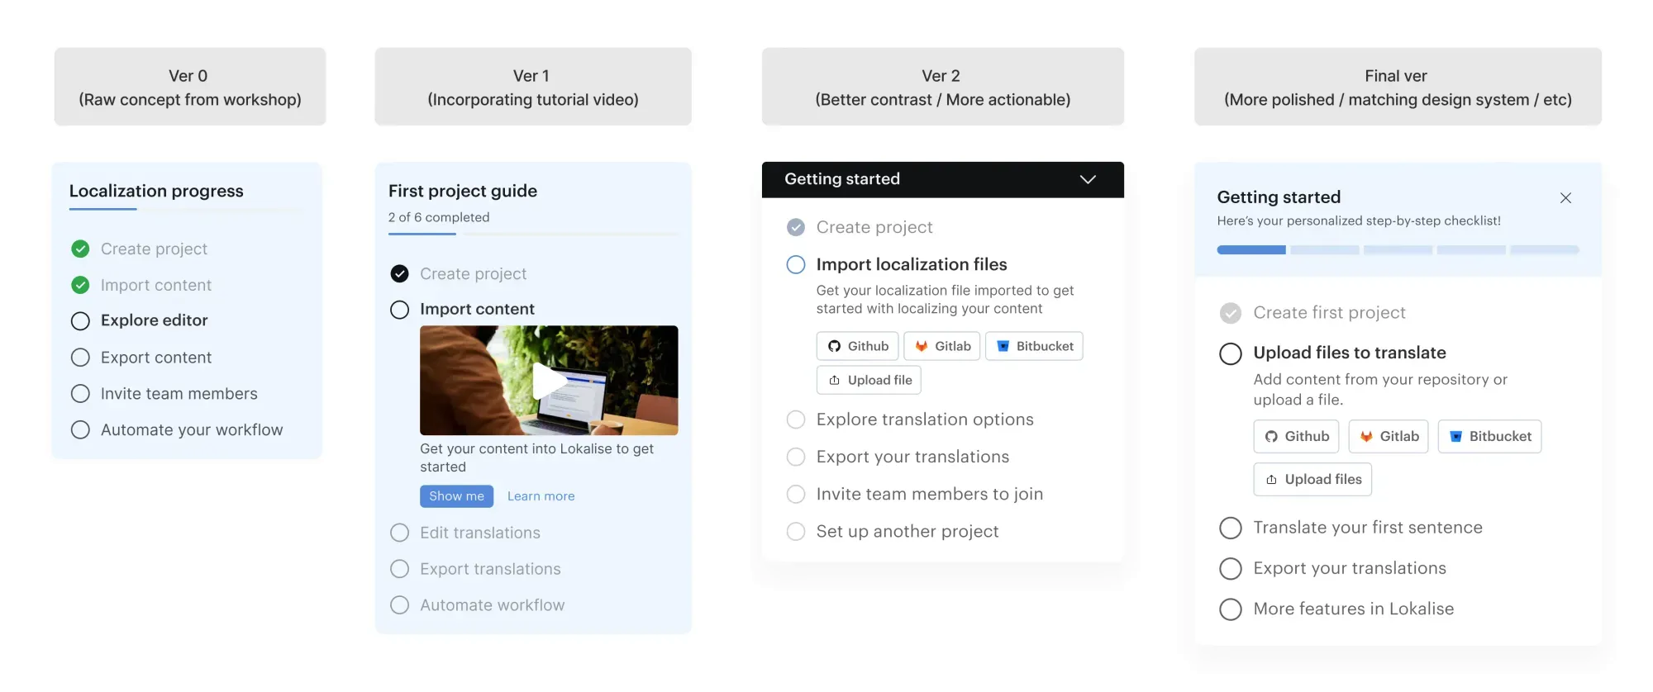Click the segmented progress bar in Final ver
1653x692 pixels.
[1398, 249]
